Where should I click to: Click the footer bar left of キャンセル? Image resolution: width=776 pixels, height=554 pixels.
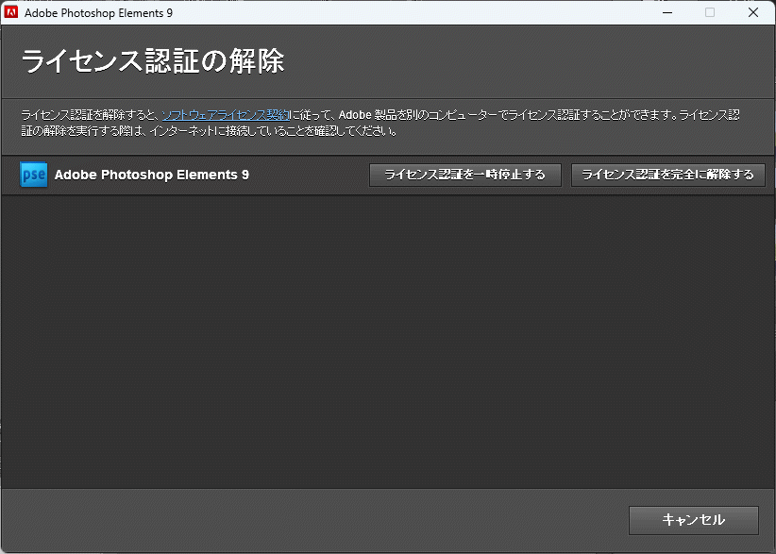(312, 520)
